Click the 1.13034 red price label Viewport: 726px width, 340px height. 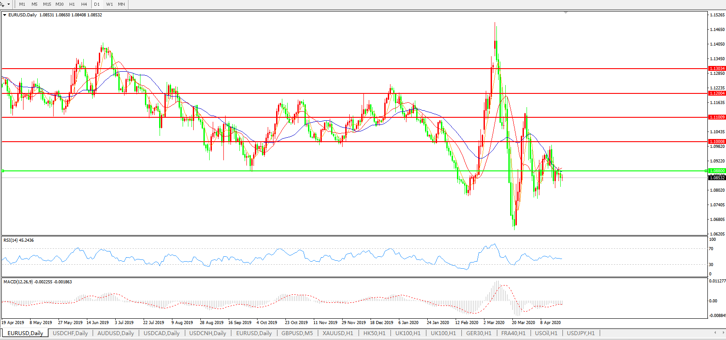pyautogui.click(x=717, y=69)
